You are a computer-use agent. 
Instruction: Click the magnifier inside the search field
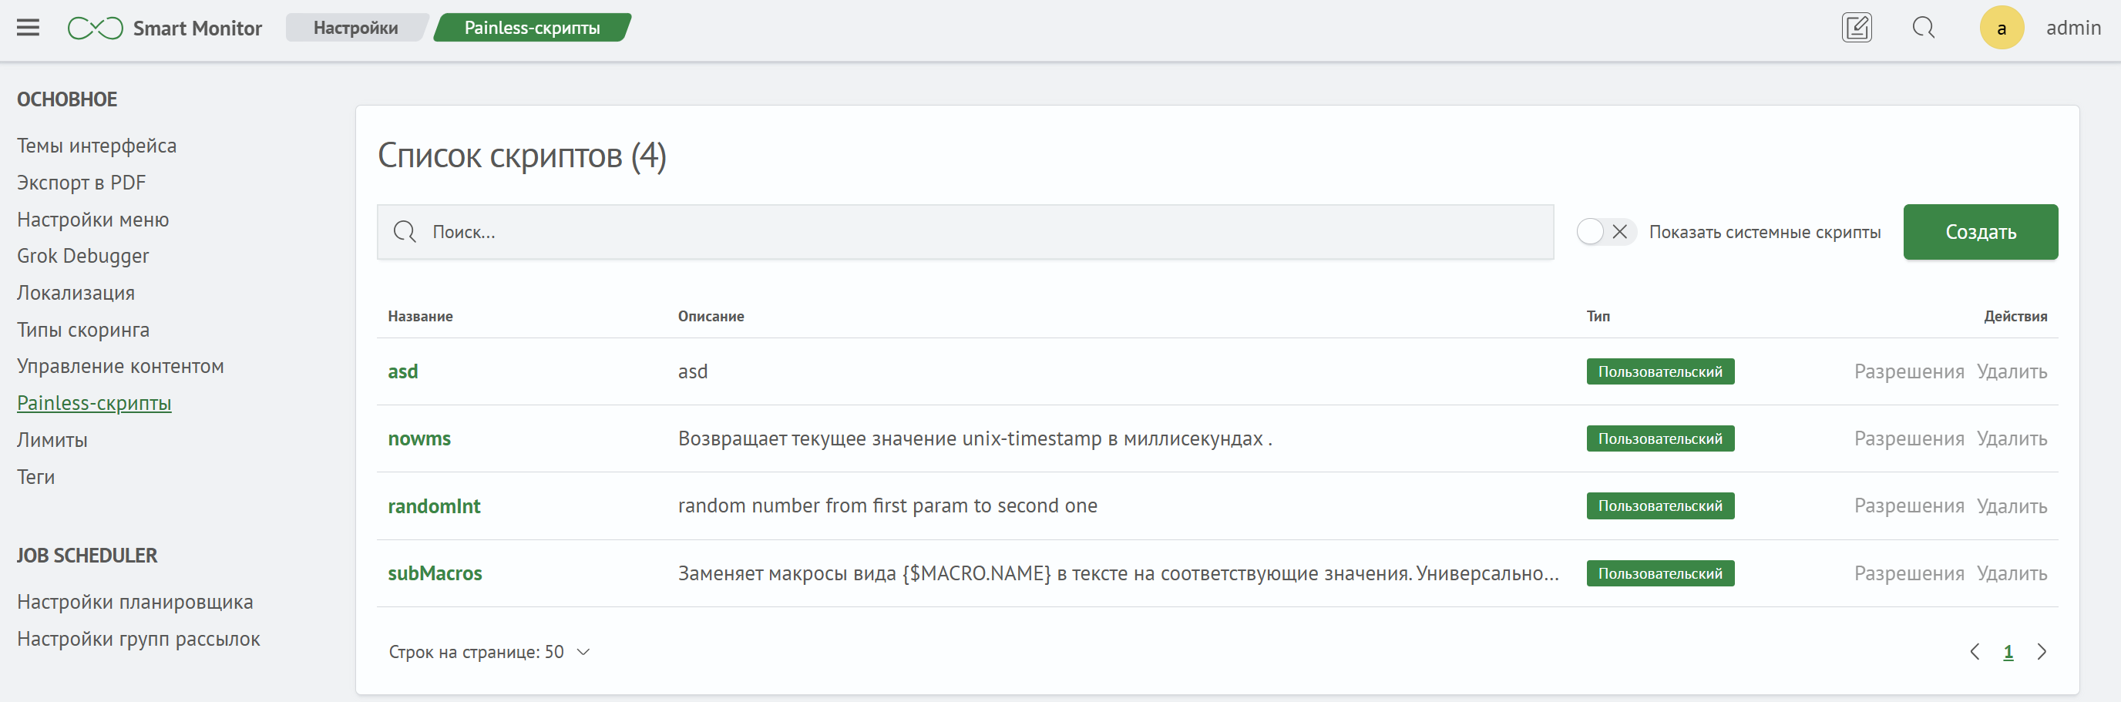[405, 231]
